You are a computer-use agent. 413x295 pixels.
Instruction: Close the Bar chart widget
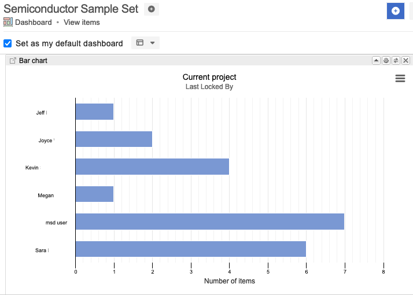[405, 61]
